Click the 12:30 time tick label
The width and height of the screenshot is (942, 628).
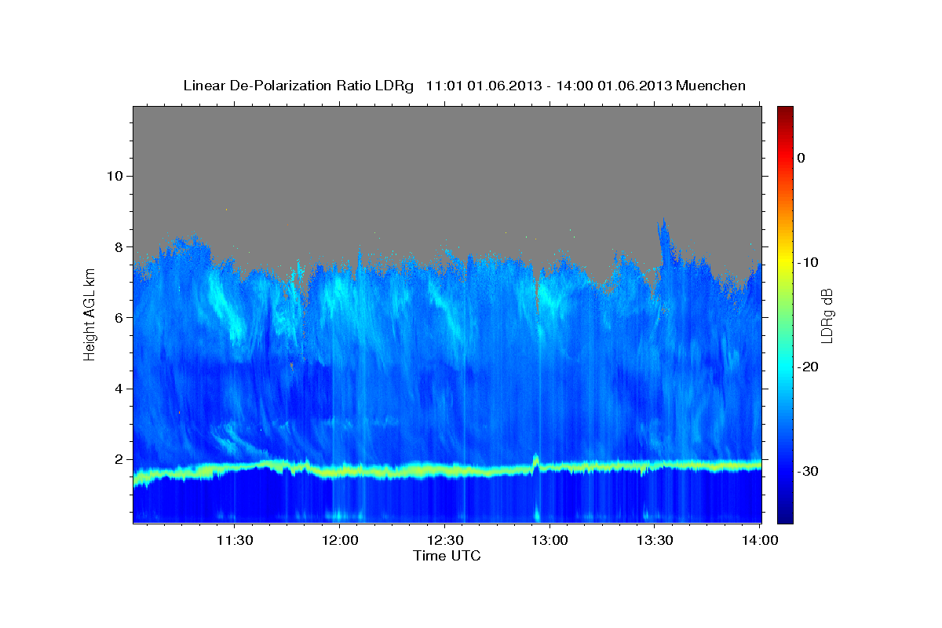(x=444, y=540)
